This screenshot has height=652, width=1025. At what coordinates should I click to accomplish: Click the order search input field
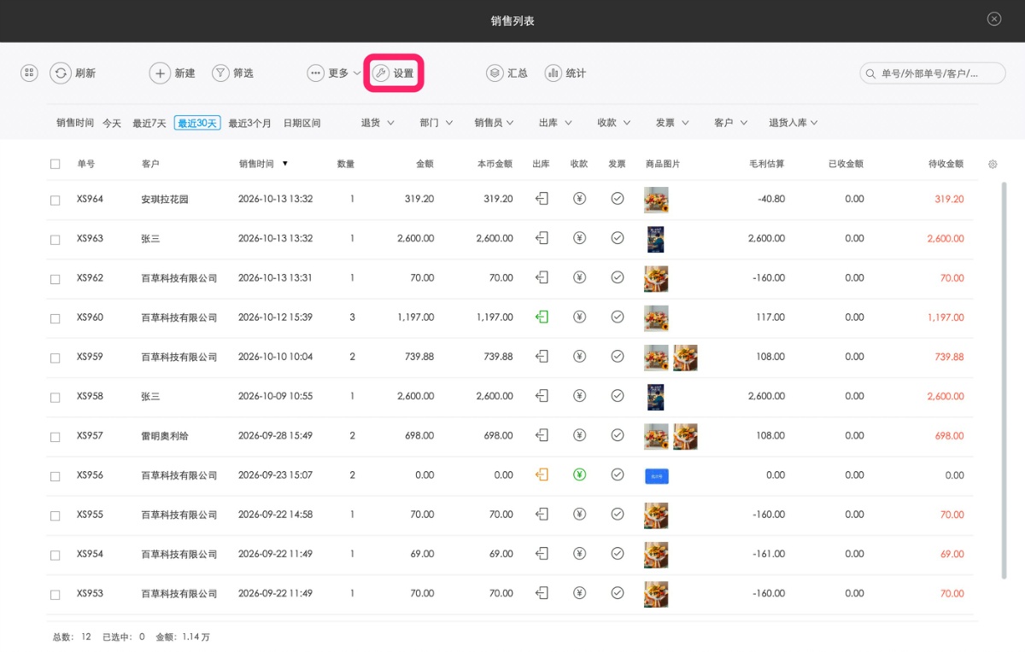pos(932,73)
